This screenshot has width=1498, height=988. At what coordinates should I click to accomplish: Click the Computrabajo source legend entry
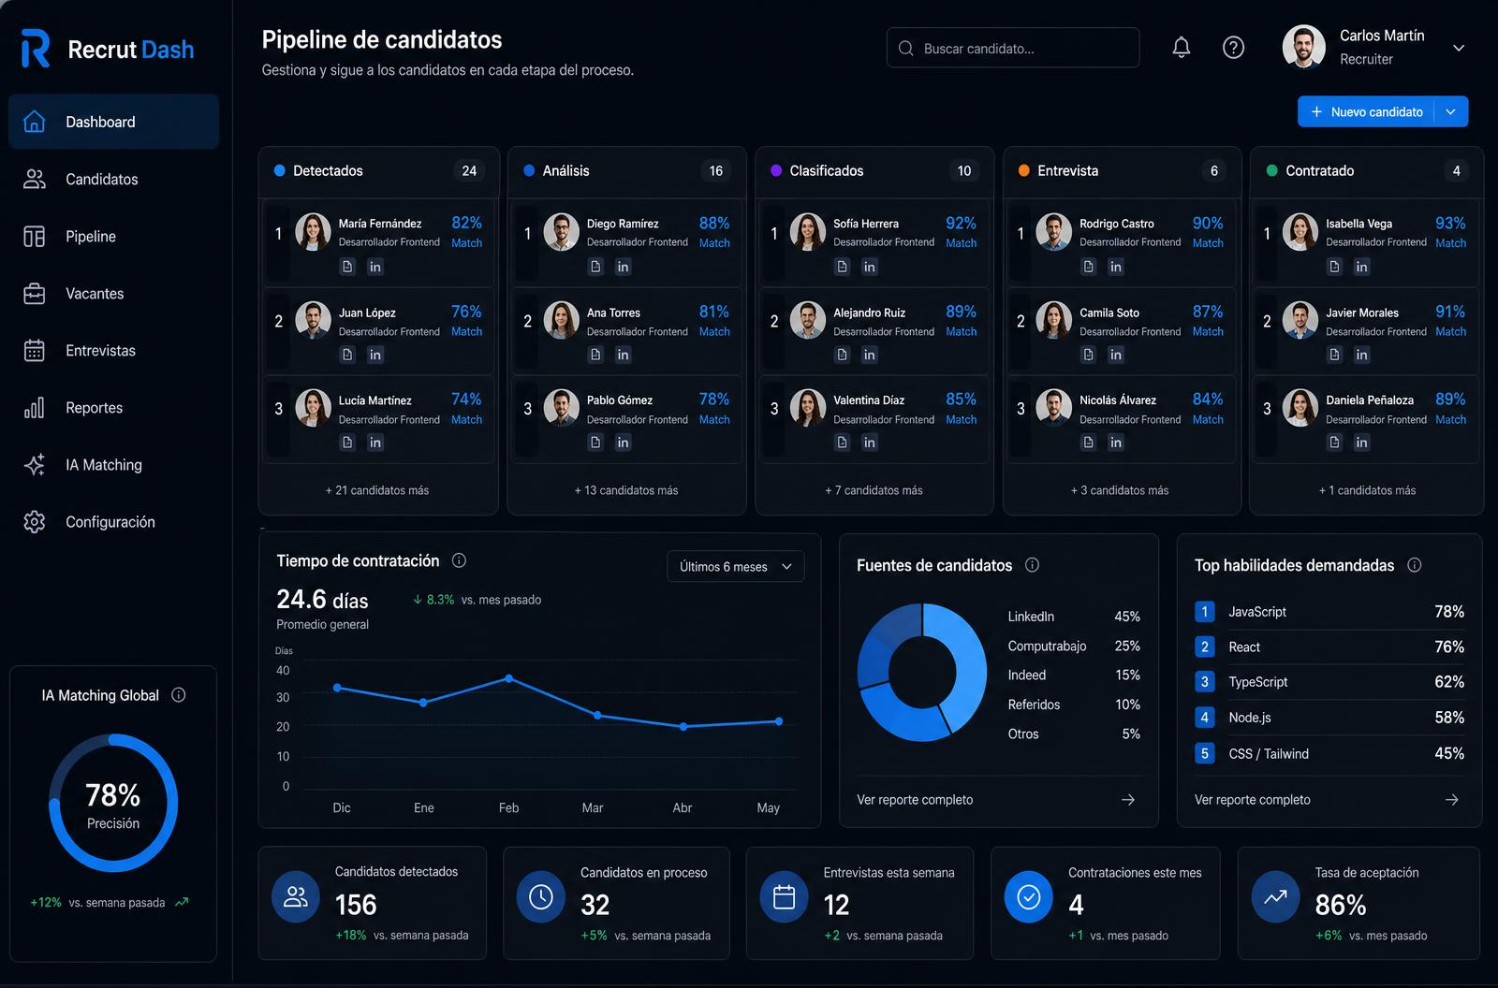click(x=1074, y=646)
